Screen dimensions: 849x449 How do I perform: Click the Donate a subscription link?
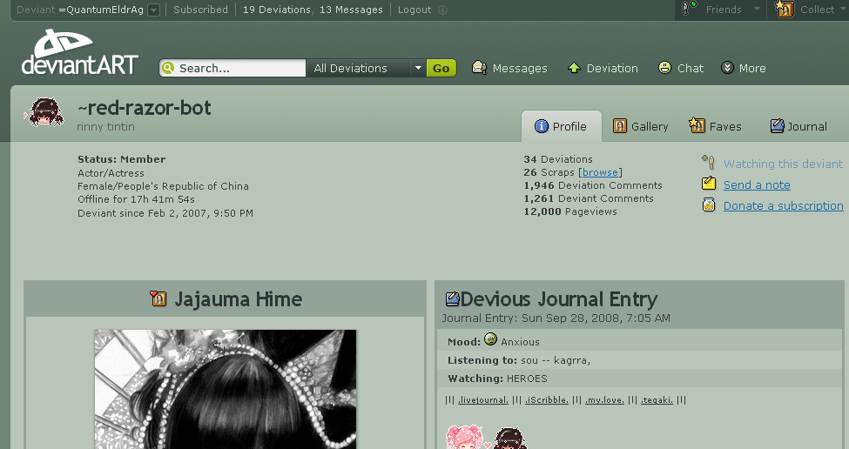[x=783, y=206]
